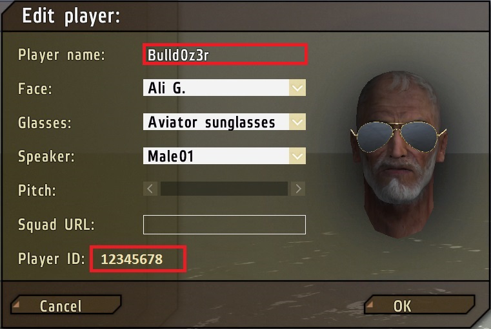Click the 3D head preview
This screenshot has height=329, width=491.
pyautogui.click(x=398, y=155)
